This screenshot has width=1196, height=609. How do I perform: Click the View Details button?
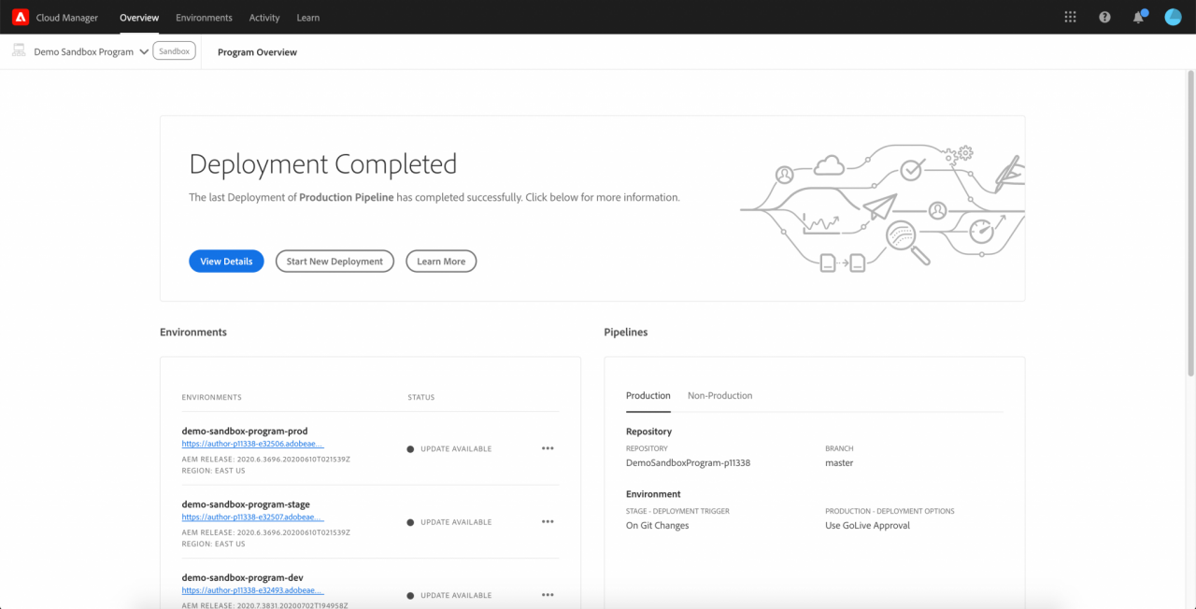pyautogui.click(x=226, y=261)
